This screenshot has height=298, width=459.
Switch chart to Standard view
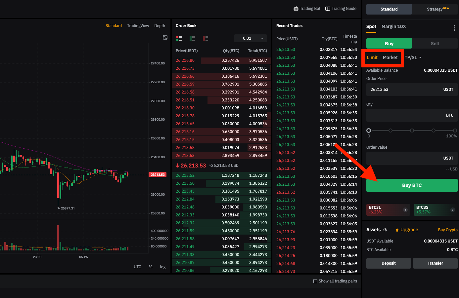pos(114,26)
